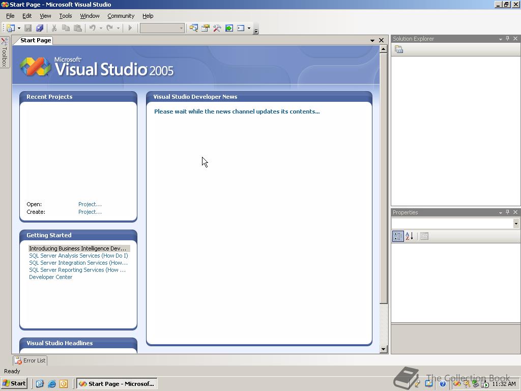Click the Command Window toolbar icon
This screenshot has height=391, width=521.
(x=241, y=29)
